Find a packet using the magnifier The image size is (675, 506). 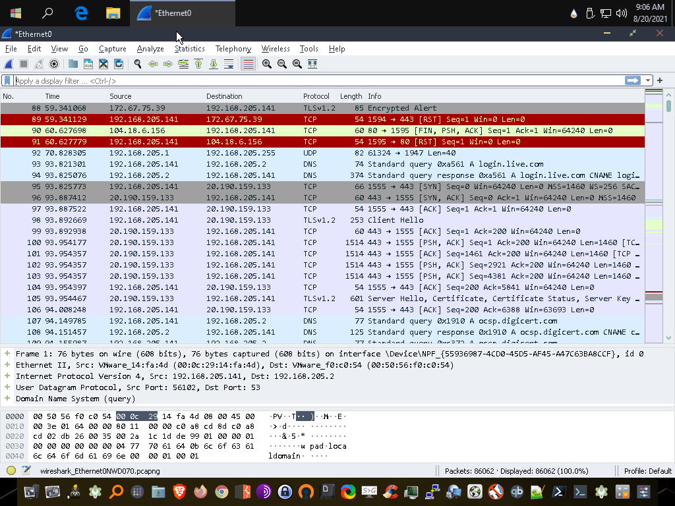[138, 64]
